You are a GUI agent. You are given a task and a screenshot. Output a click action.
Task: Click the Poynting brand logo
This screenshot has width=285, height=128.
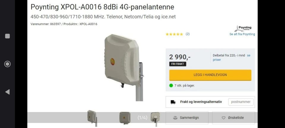pos(243,28)
